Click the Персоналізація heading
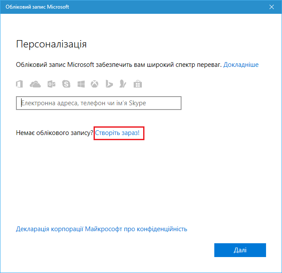The image size is (282, 273). coord(51,44)
